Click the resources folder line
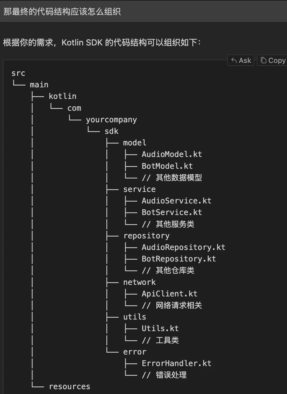 pos(69,386)
